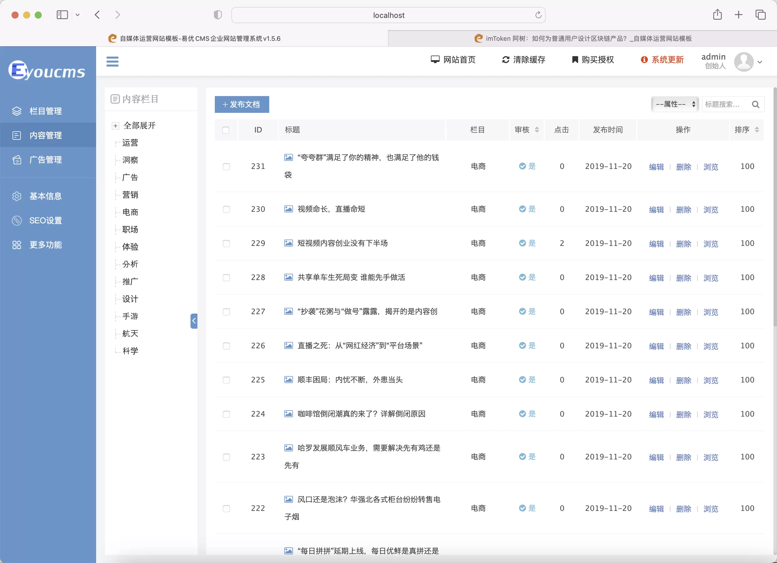
Task: Check the checkbox for article 227
Action: (x=226, y=312)
